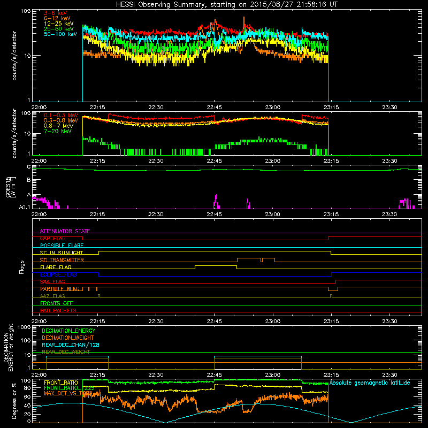Select the SC_IN_SUNLIGHT flag label
Viewport: 428px width, 428px height.
click(x=62, y=253)
